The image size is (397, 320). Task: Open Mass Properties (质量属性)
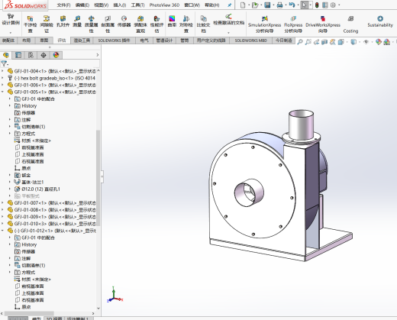tap(92, 24)
